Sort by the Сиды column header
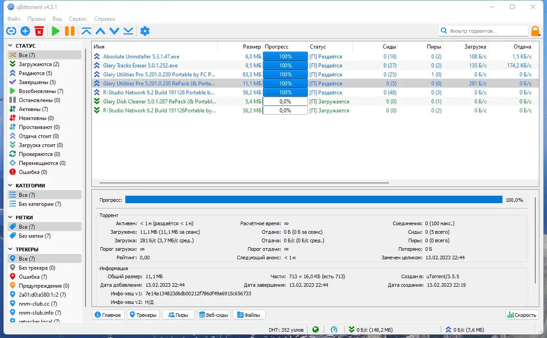The width and height of the screenshot is (547, 338). (375, 47)
